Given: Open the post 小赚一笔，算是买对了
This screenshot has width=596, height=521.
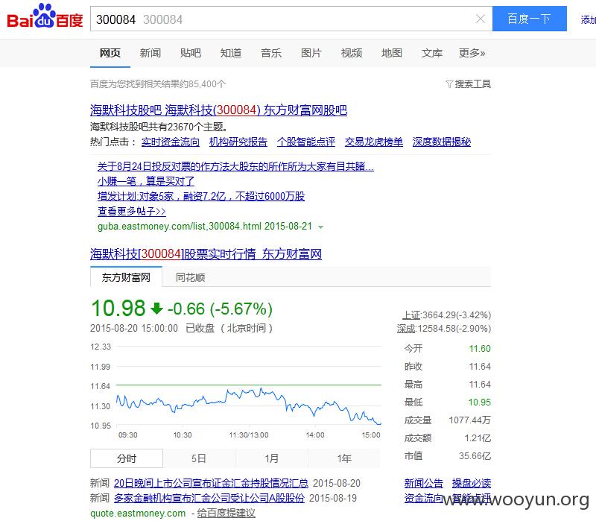Looking at the screenshot, I should click(x=146, y=181).
